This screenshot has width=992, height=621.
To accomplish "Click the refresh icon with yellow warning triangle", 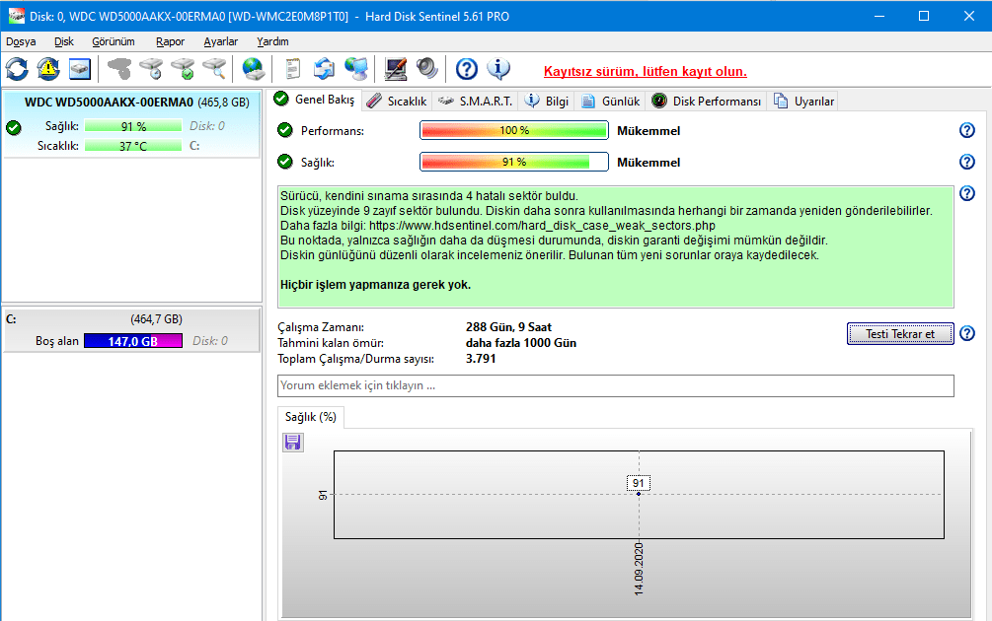I will tap(48, 69).
